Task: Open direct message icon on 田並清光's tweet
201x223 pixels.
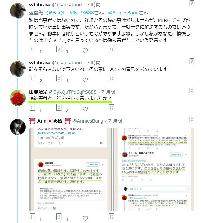Action: click(x=111, y=108)
